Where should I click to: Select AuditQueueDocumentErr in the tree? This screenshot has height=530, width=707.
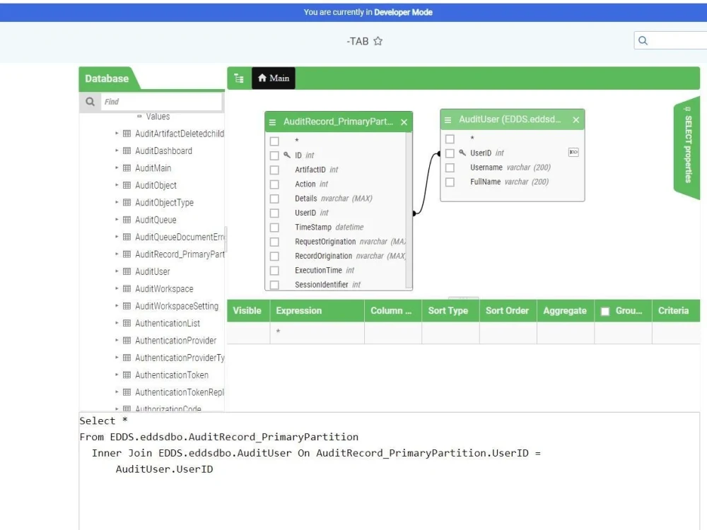tap(180, 237)
